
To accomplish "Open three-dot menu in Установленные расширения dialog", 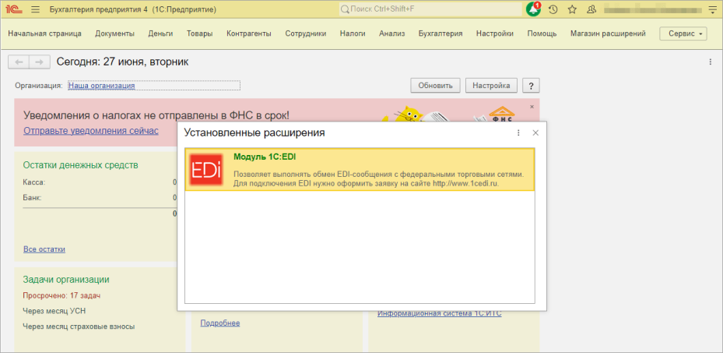I will point(518,133).
